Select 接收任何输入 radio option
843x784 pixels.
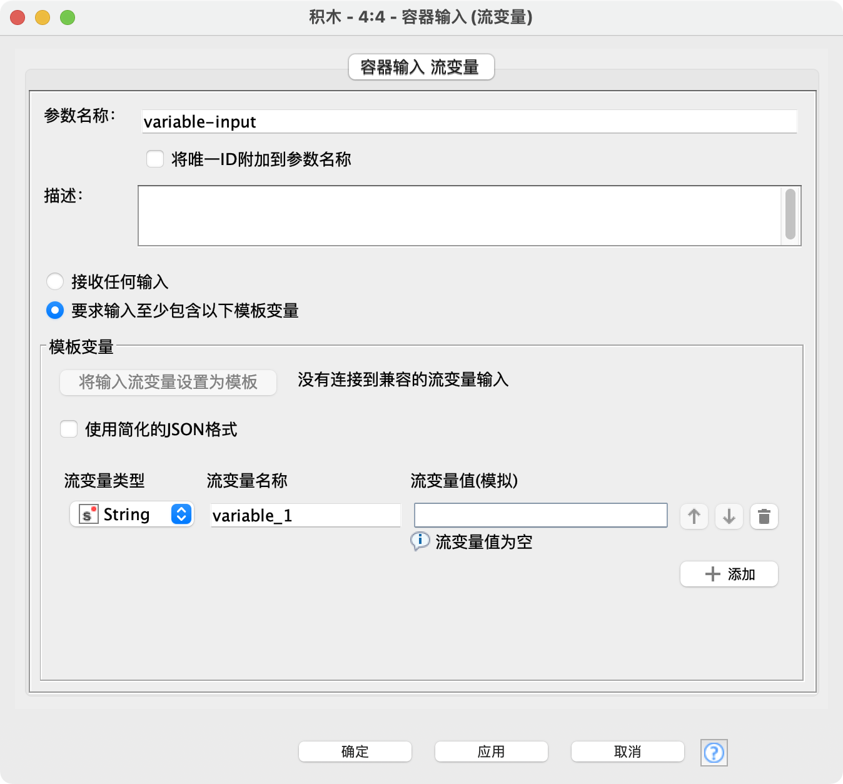pyautogui.click(x=55, y=281)
